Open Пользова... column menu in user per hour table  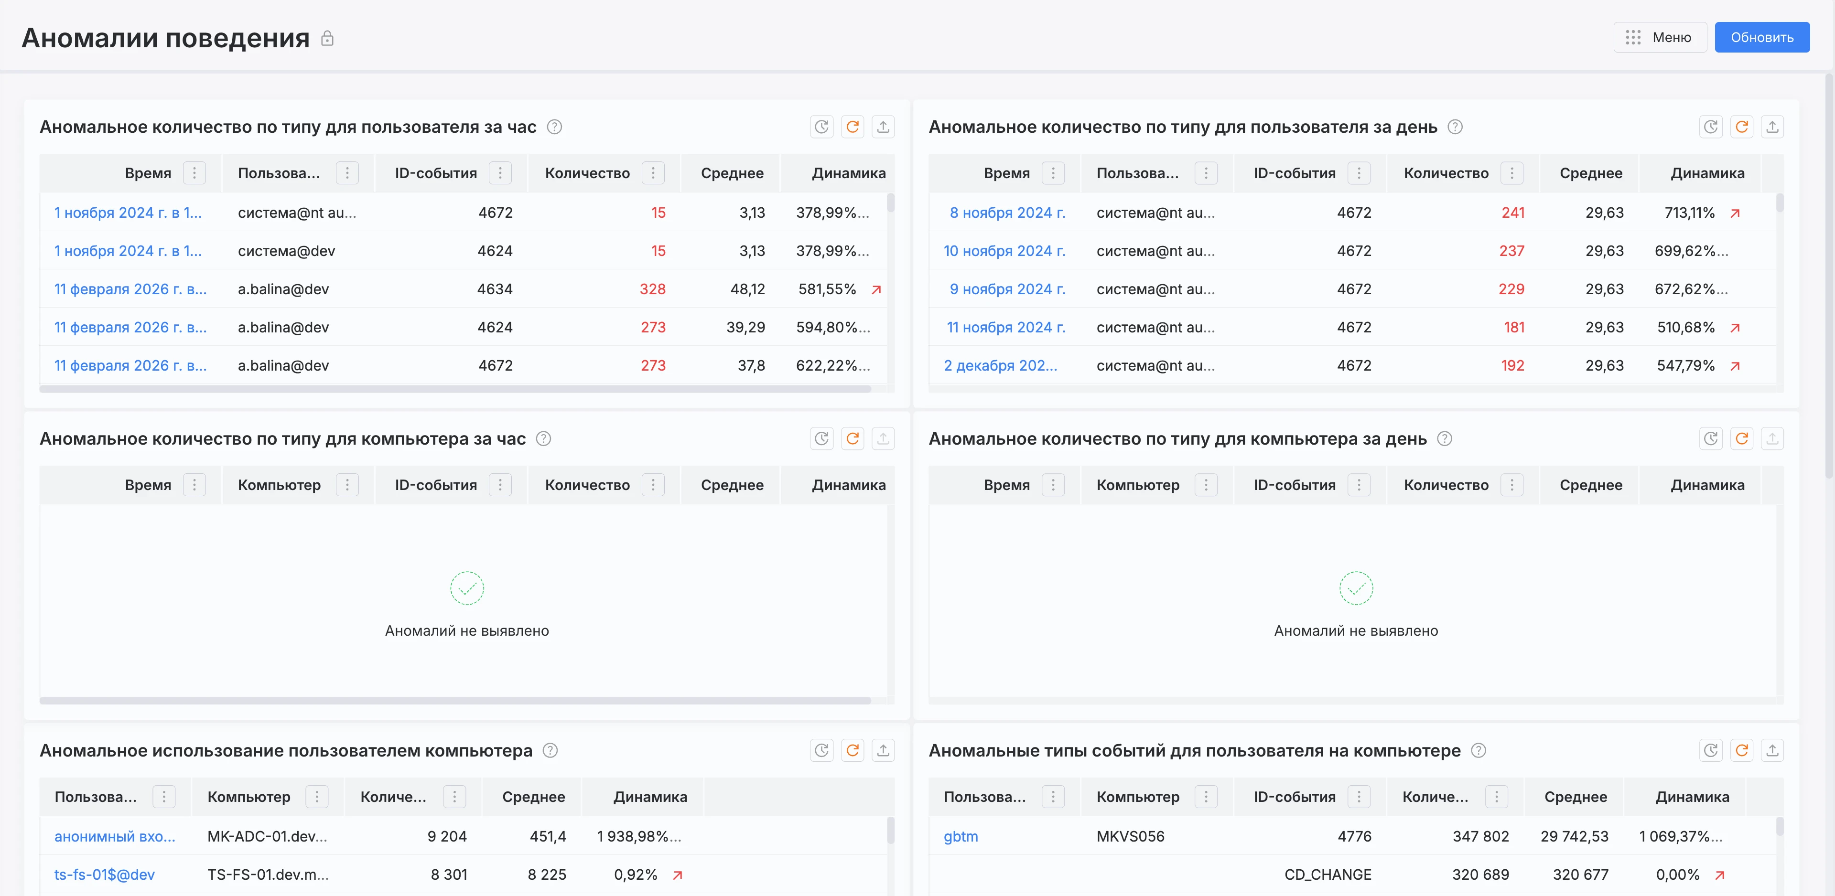click(347, 173)
